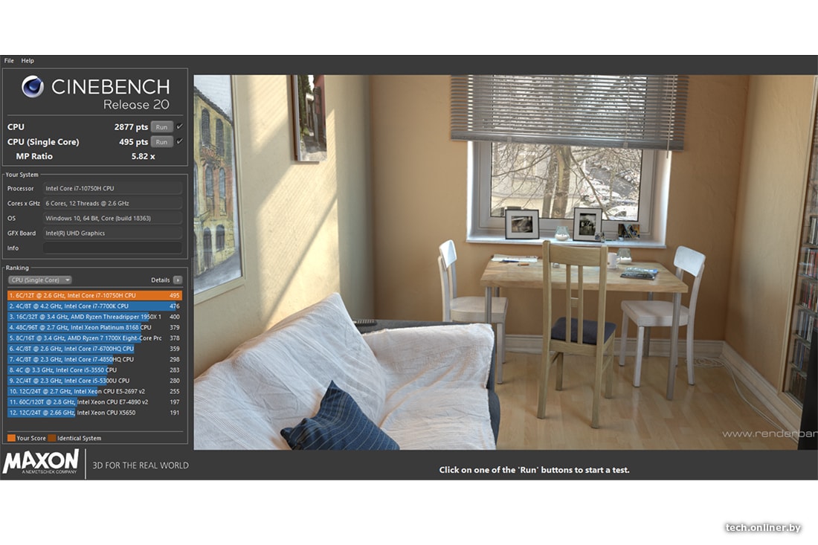Select ranking row 9 Intel Core i5-5300U

pyautogui.click(x=94, y=381)
